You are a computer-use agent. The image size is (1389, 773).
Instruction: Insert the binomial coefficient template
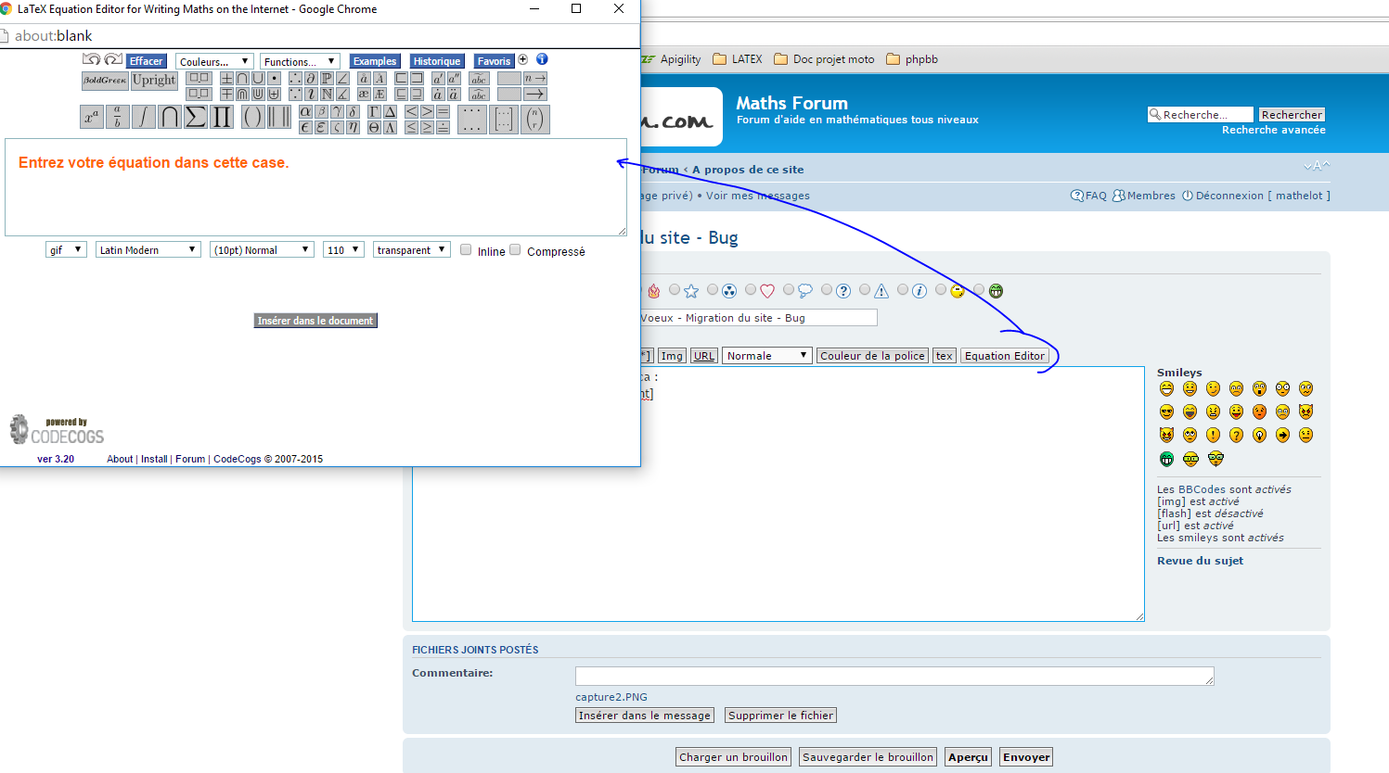click(535, 119)
